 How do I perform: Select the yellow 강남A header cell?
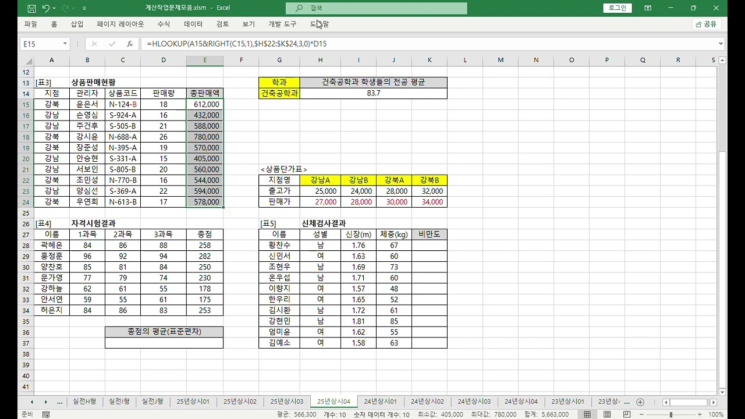320,180
